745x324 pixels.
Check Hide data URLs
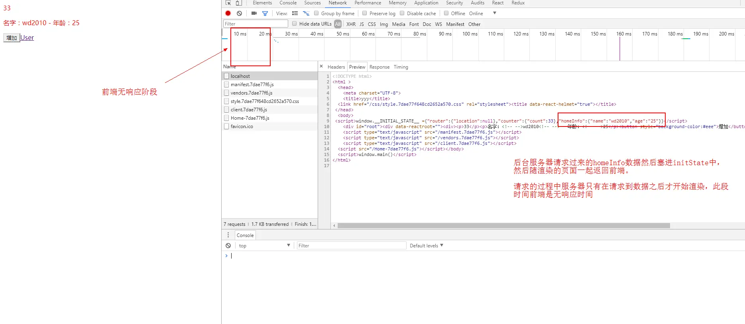pyautogui.click(x=294, y=24)
